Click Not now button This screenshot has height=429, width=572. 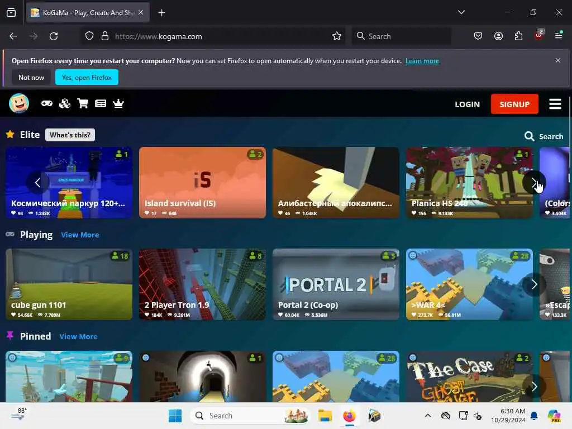(x=31, y=77)
